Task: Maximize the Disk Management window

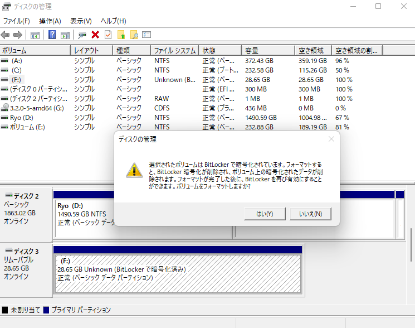Action: 378,6
